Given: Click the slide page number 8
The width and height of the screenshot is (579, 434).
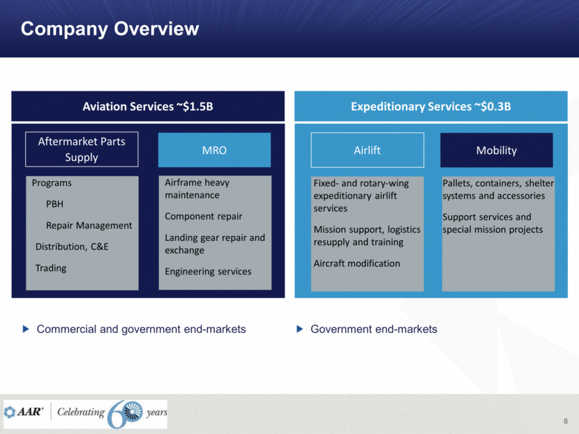Looking at the screenshot, I should [x=565, y=421].
